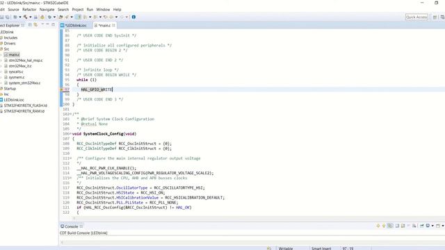Collapse the comment fold at line 111
This screenshot has height=250, width=445.
pos(71,158)
